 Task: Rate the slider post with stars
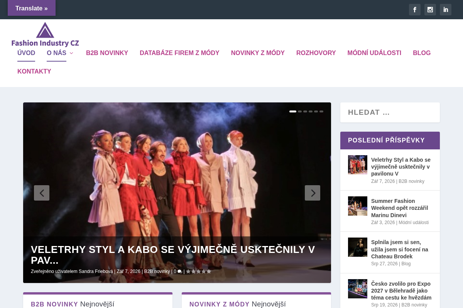coord(199,271)
